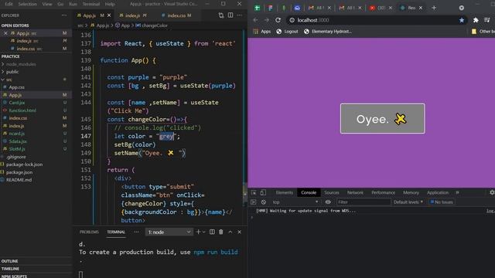The width and height of the screenshot is (495, 278).
Task: Maximize the terminal panel with chevron up
Action: point(230,232)
